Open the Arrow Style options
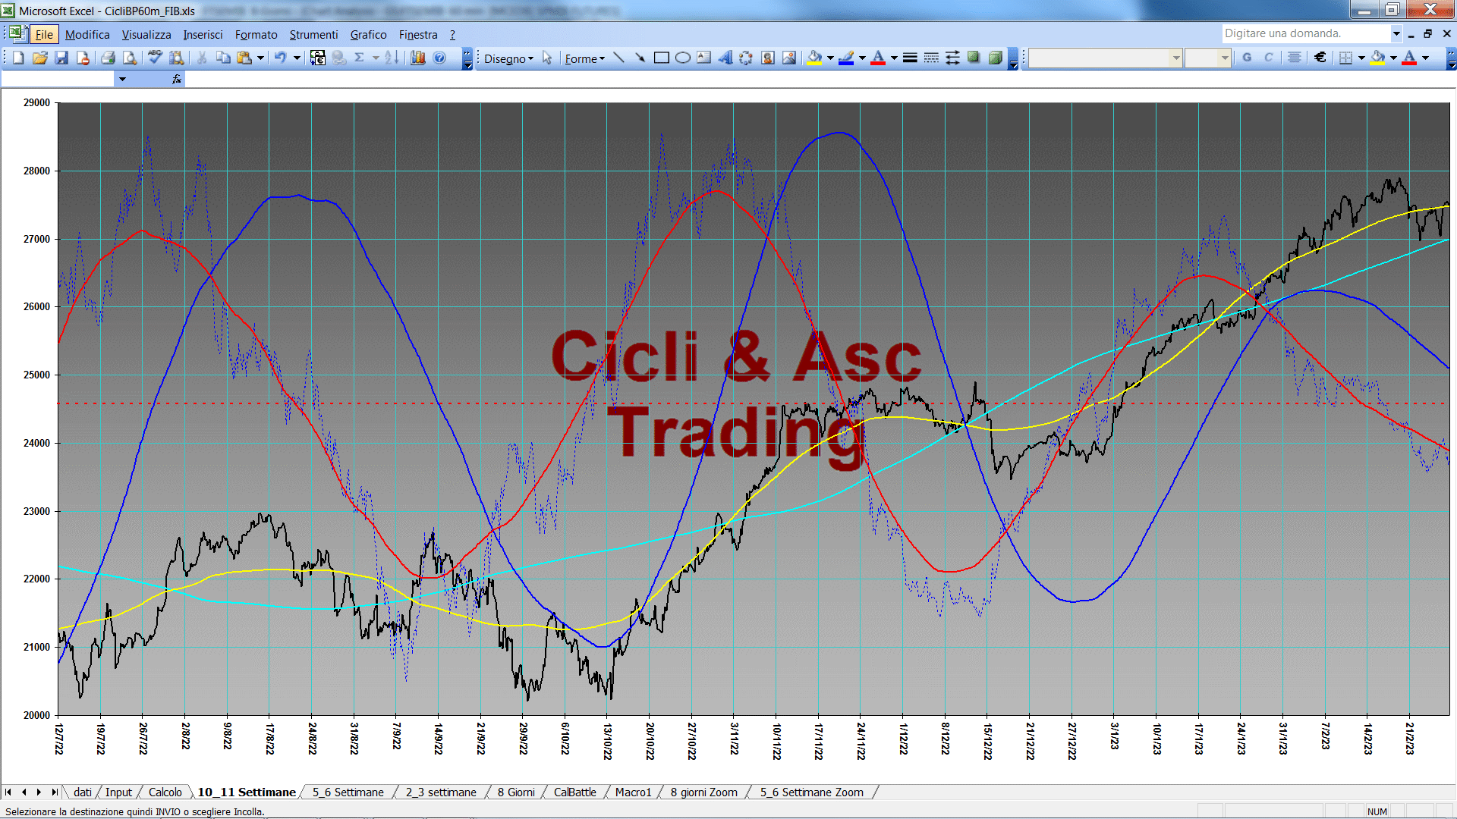The image size is (1457, 819). point(952,58)
